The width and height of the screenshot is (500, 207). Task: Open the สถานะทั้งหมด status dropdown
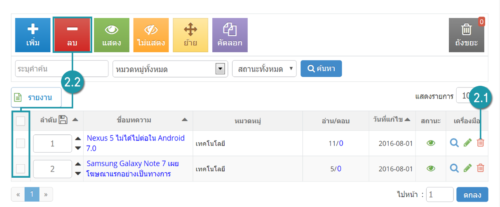[264, 69]
